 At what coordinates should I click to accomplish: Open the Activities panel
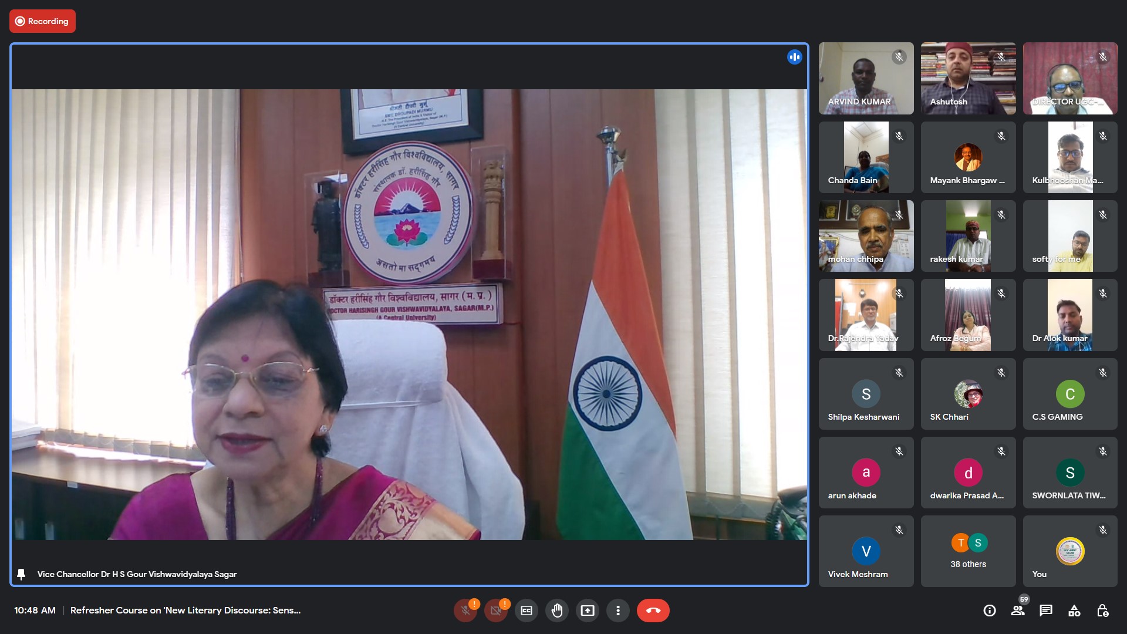(x=1074, y=611)
